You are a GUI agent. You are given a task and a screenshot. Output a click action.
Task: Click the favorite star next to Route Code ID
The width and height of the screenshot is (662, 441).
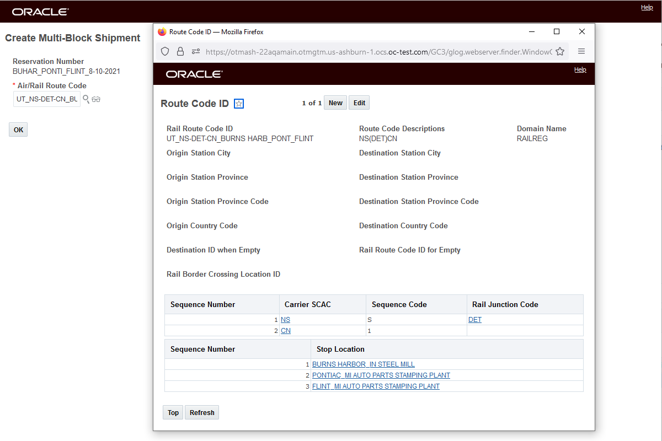pyautogui.click(x=239, y=104)
